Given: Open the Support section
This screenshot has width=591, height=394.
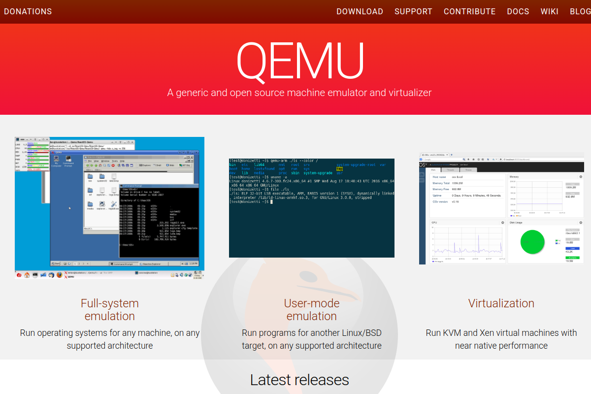Looking at the screenshot, I should [413, 11].
